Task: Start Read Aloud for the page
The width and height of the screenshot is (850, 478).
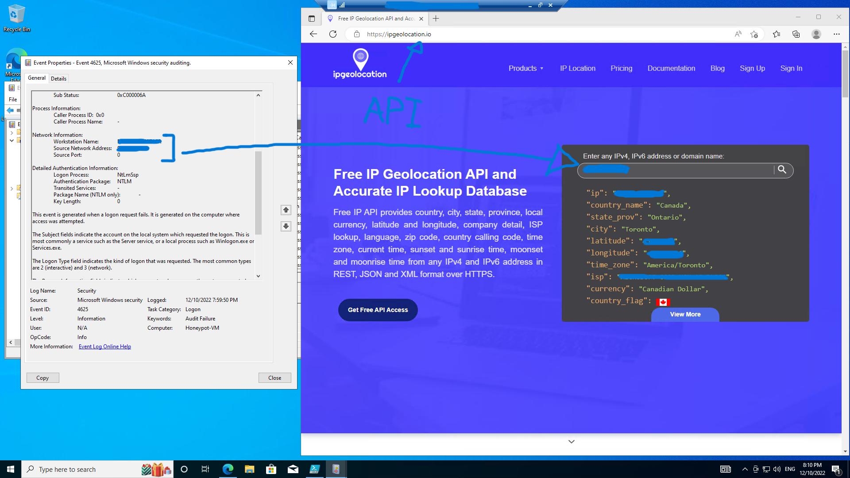Action: [738, 34]
